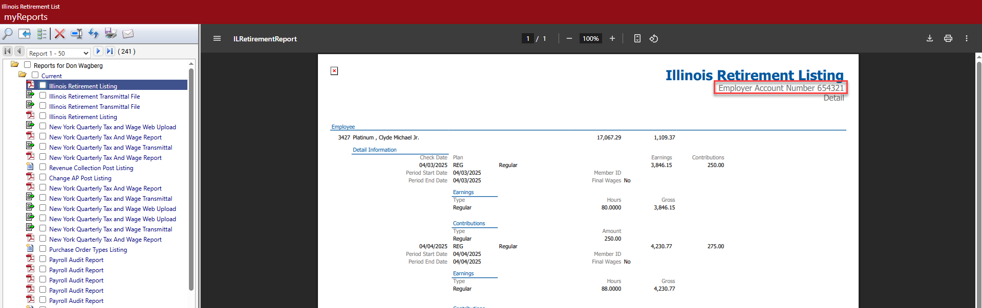The width and height of the screenshot is (982, 308).
Task: Click Employer Account Number 654321 text
Action: pos(781,88)
